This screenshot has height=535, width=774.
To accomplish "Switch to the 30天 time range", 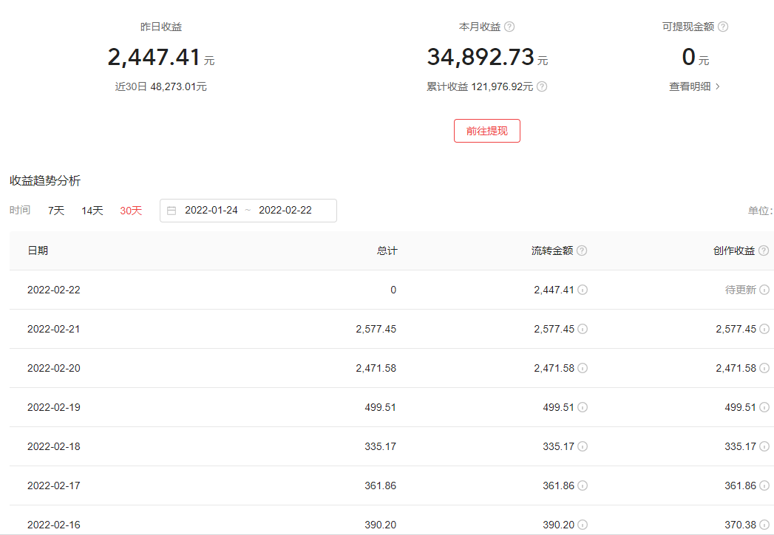I will (131, 211).
